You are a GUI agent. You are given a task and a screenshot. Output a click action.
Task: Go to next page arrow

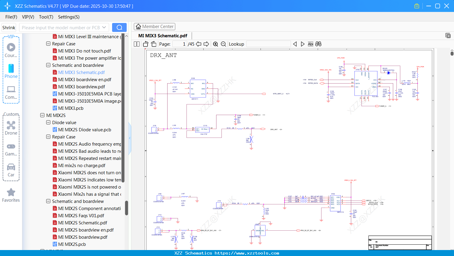pyautogui.click(x=206, y=44)
